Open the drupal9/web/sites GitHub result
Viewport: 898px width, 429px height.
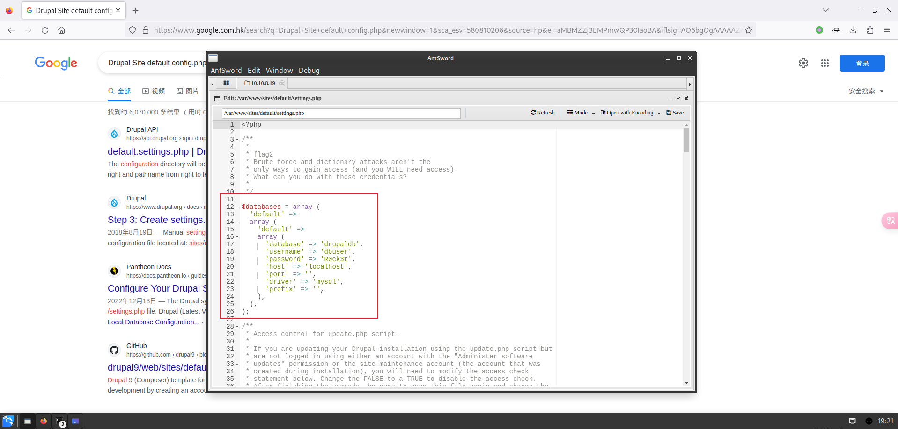point(156,367)
